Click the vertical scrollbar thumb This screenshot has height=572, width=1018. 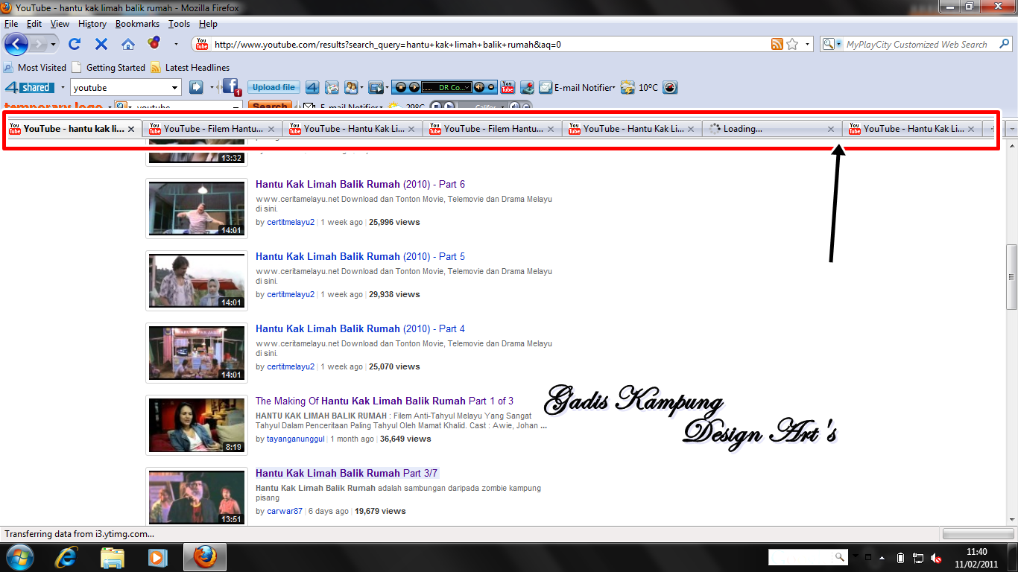click(x=1011, y=277)
